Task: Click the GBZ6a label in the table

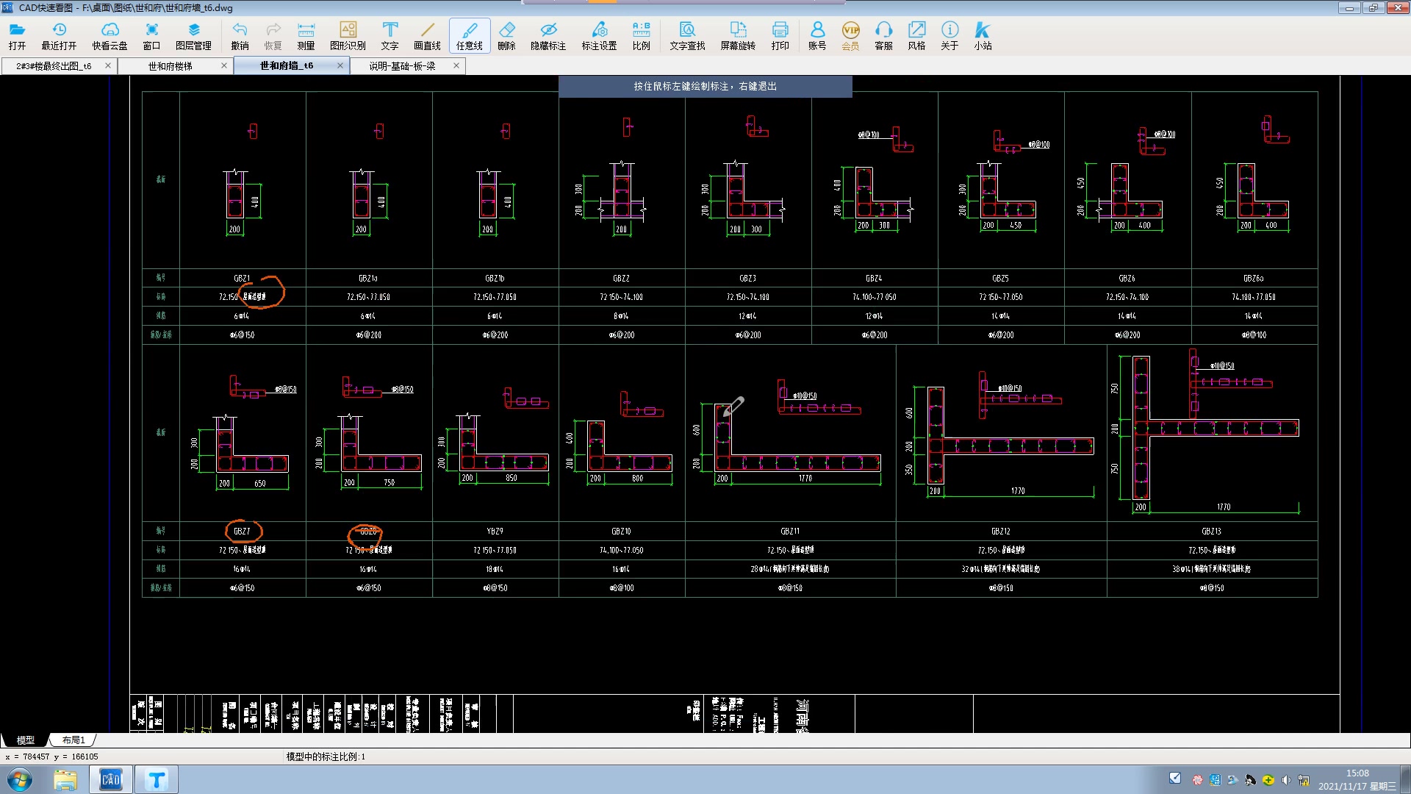Action: tap(1254, 279)
